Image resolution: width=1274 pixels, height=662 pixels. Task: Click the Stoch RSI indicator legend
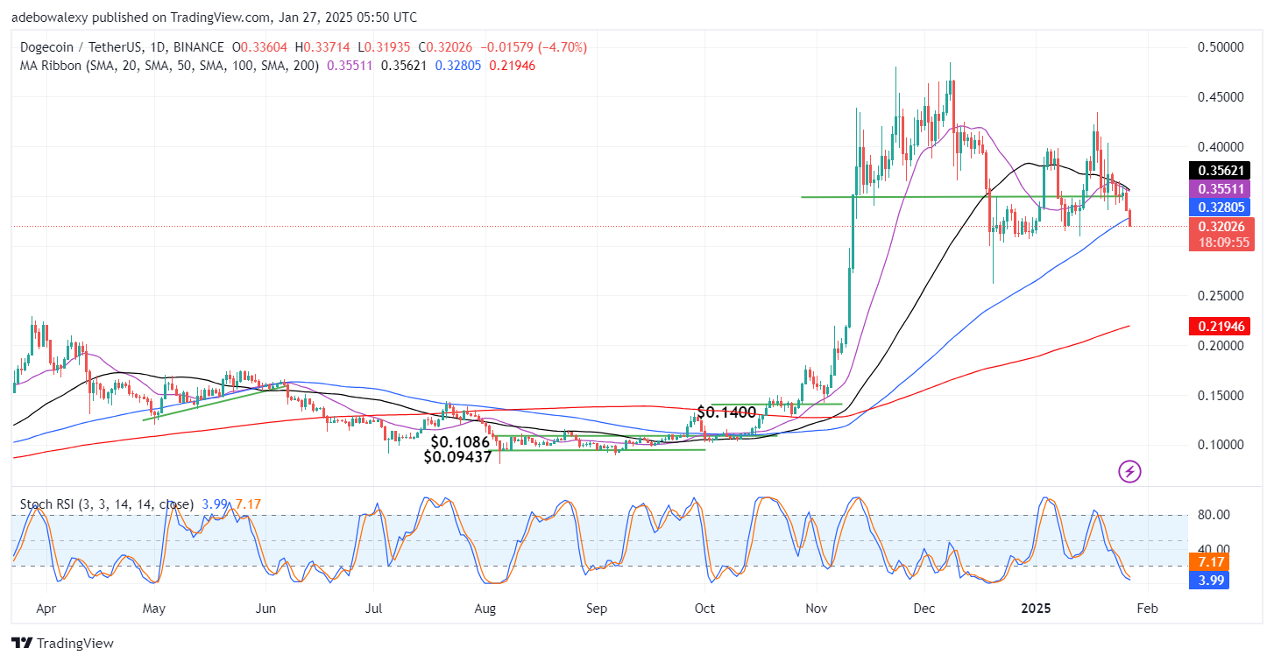click(105, 504)
